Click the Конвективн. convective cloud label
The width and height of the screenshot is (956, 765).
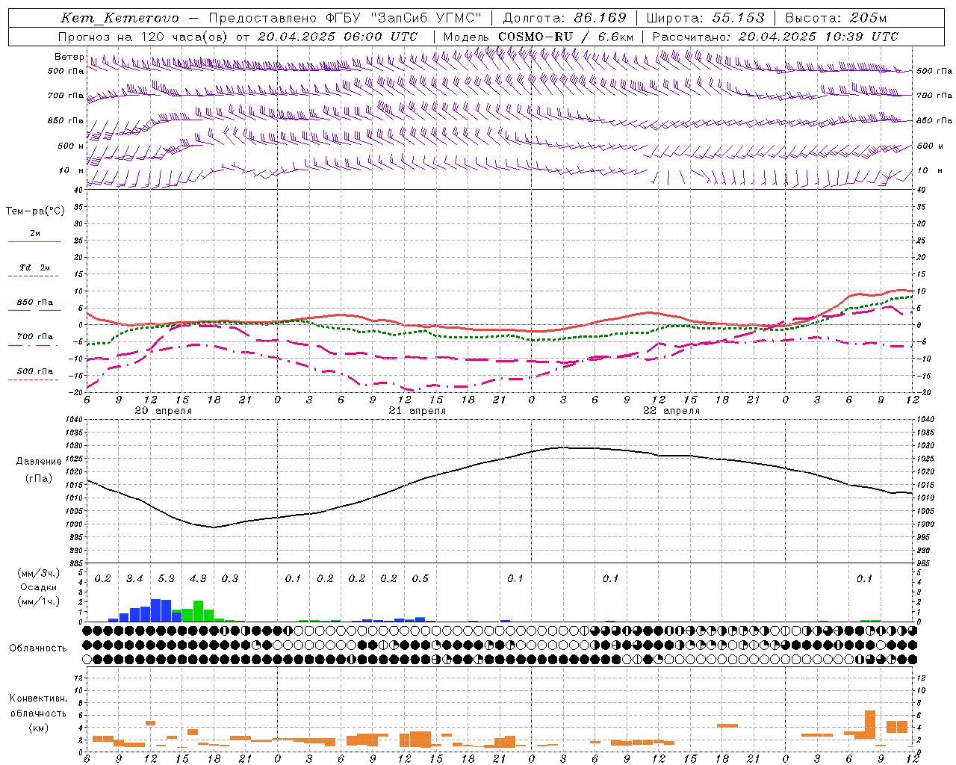pos(38,699)
